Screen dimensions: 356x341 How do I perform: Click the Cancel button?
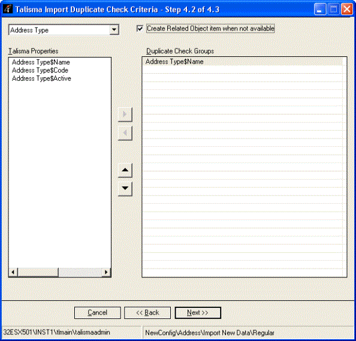[x=98, y=313]
